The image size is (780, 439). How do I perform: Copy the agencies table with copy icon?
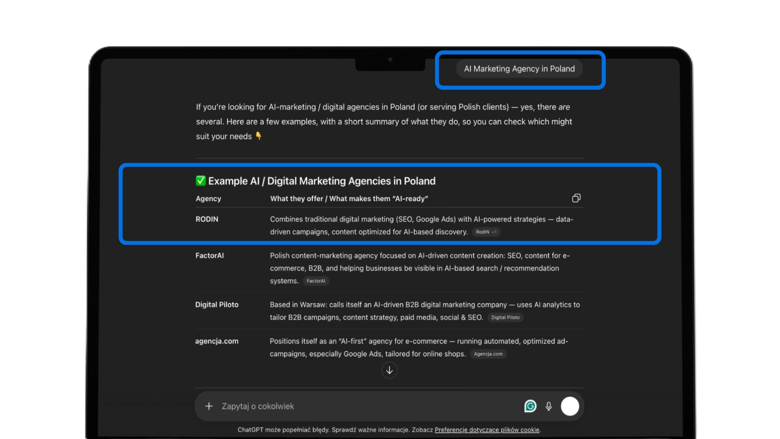tap(576, 198)
